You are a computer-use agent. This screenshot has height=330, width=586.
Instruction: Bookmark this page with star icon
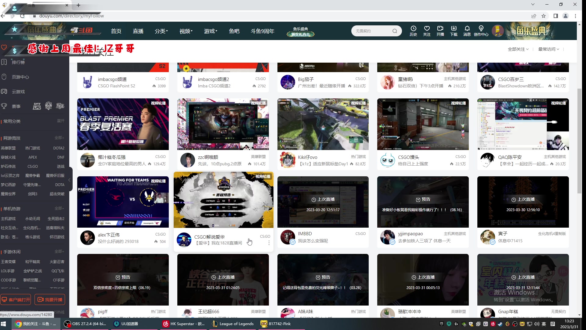544,16
